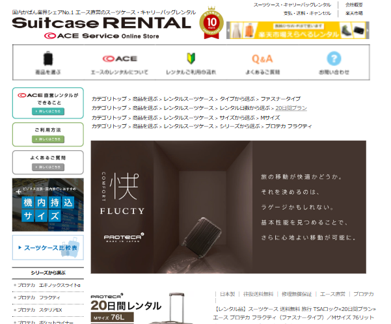The width and height of the screenshot is (391, 324).
Task: Click the blue question mark contact icon
Action: pyautogui.click(x=334, y=59)
